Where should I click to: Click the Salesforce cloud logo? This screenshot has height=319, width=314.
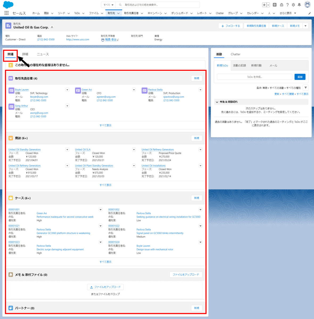8,5
